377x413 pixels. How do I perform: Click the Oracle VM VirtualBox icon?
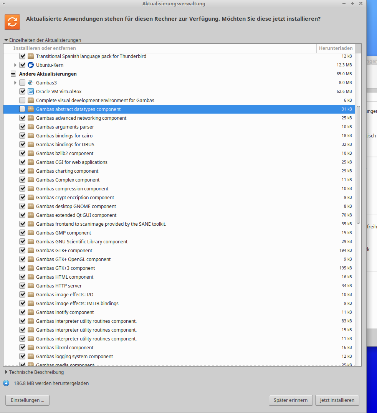(x=31, y=91)
